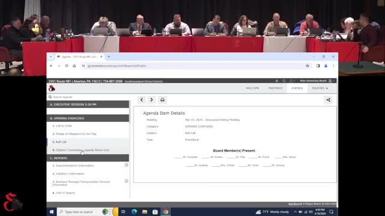
Task: Launch Microsoft Edge from taskbar
Action: pyautogui.click(x=134, y=212)
